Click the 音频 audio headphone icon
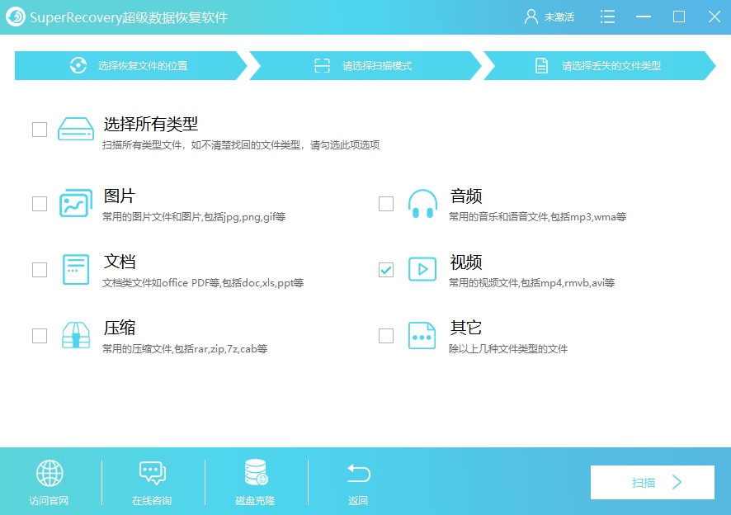The height and width of the screenshot is (515, 731). pyautogui.click(x=422, y=202)
